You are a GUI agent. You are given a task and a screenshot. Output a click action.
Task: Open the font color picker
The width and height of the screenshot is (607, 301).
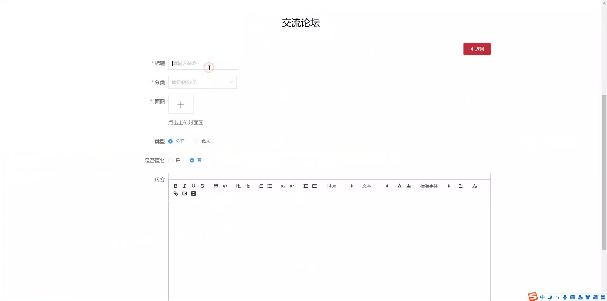(x=399, y=186)
